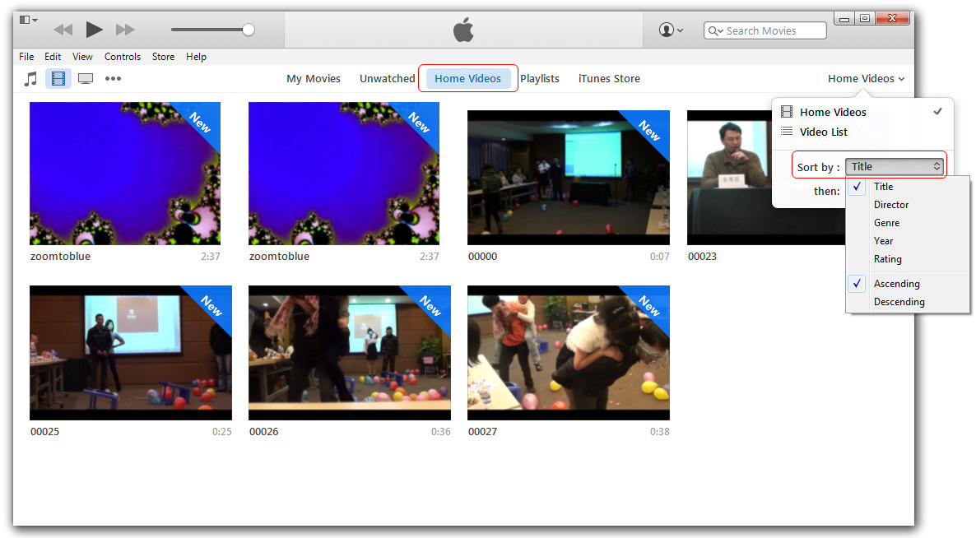
Task: Click the Sort by Title combo box
Action: [x=895, y=167]
